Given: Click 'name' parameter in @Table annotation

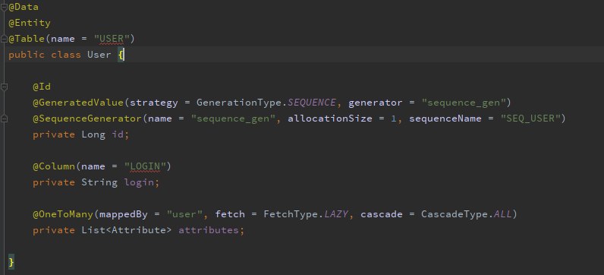Looking at the screenshot, I should 63,39.
